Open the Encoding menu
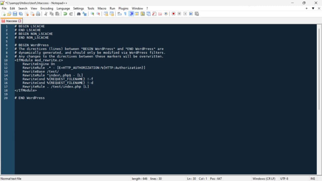This screenshot has height=181, width=322. [47, 8]
